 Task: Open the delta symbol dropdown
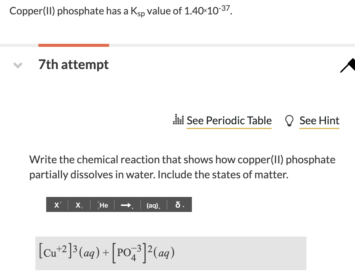click(x=184, y=206)
